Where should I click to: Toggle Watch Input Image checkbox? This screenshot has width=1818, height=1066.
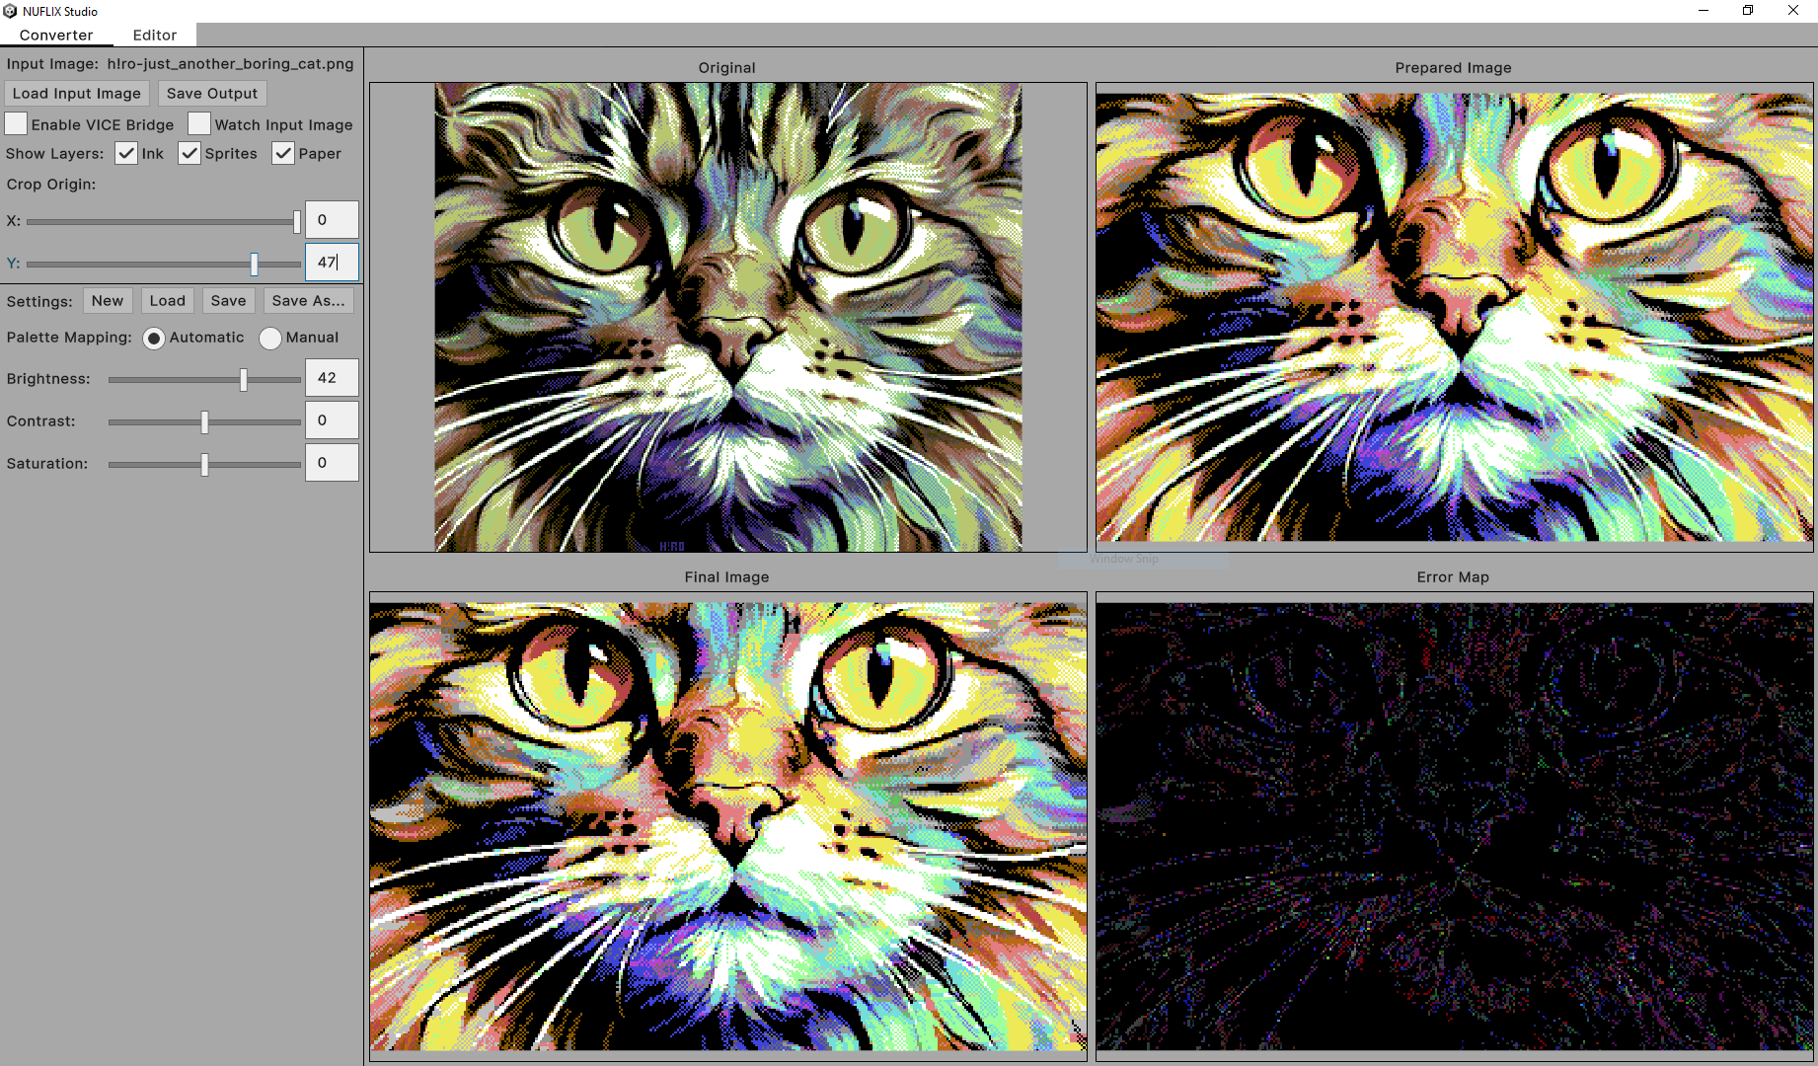point(199,124)
